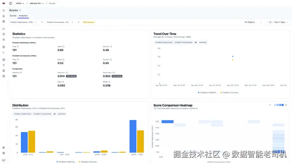Open Playground terminal icon in sidebar
The width and height of the screenshot is (292, 164).
pos(3,52)
